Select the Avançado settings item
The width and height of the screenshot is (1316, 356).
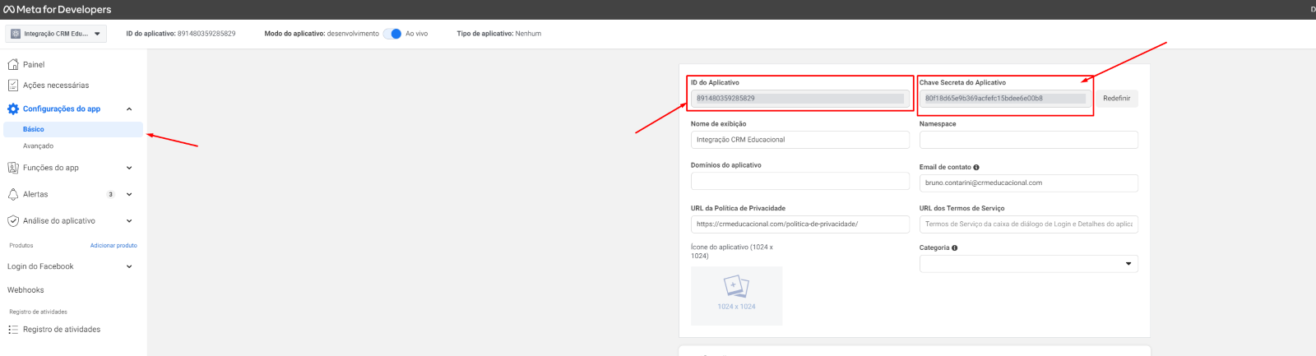[x=38, y=146]
